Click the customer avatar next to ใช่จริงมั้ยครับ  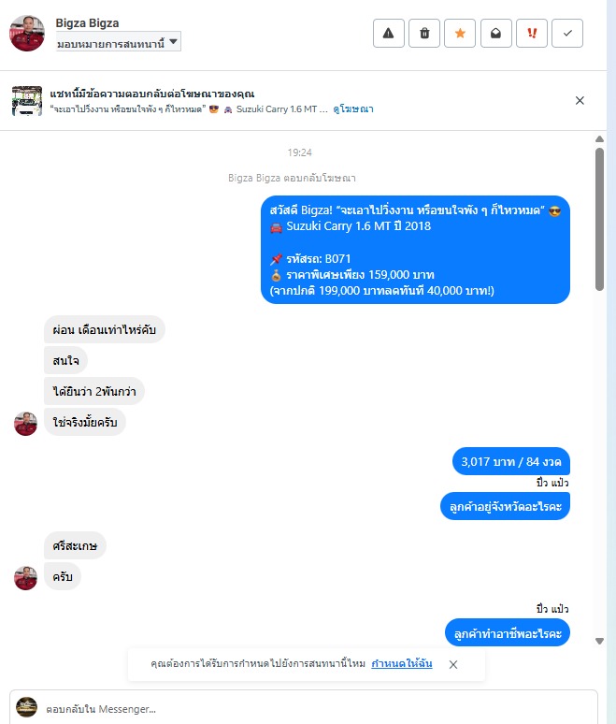(25, 424)
